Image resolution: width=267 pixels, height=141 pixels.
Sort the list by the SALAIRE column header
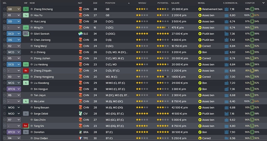pos(176,3)
